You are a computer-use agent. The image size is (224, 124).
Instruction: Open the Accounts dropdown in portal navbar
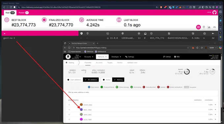coord(89,57)
